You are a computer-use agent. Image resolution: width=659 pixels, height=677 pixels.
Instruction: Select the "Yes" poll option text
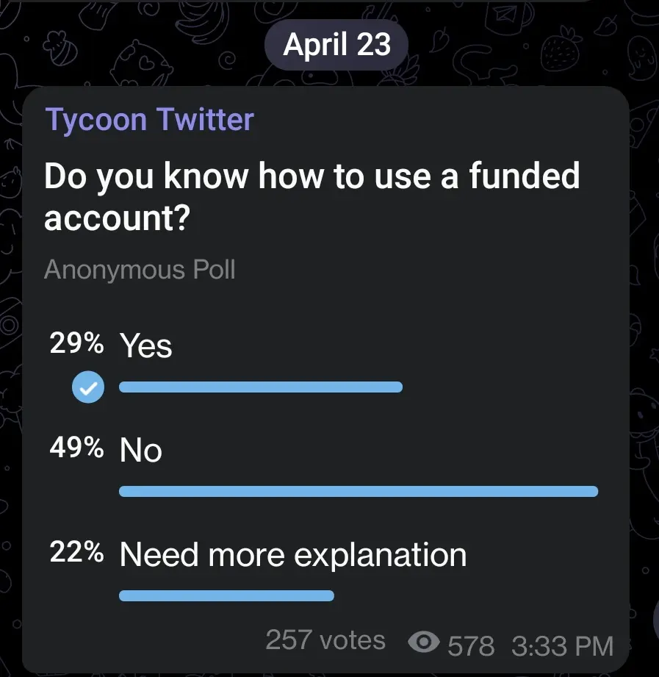pyautogui.click(x=146, y=345)
